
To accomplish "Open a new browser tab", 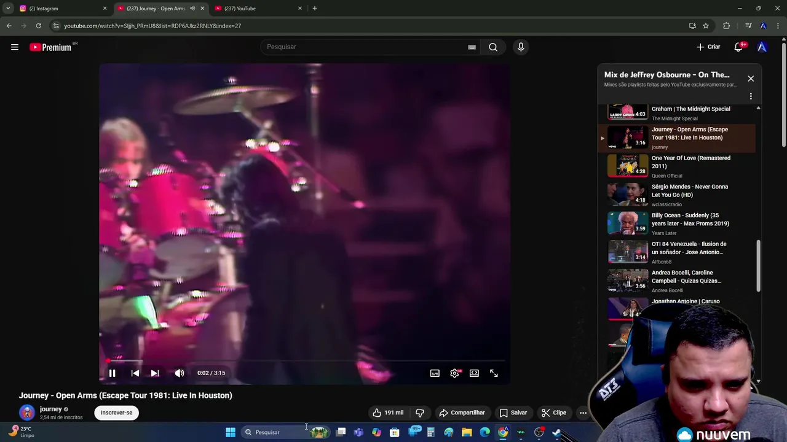I will pyautogui.click(x=314, y=9).
